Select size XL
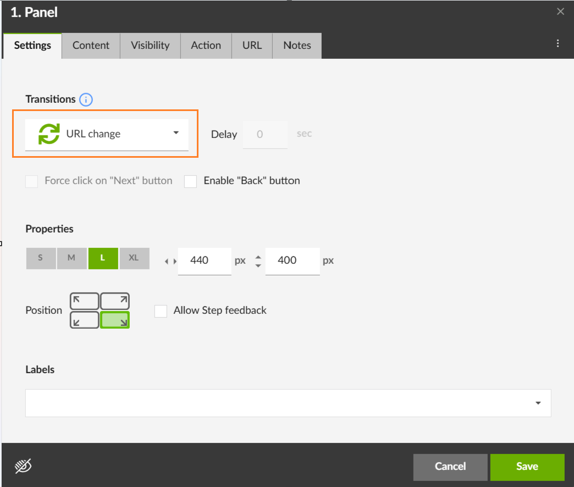The height and width of the screenshot is (487, 574). click(134, 258)
